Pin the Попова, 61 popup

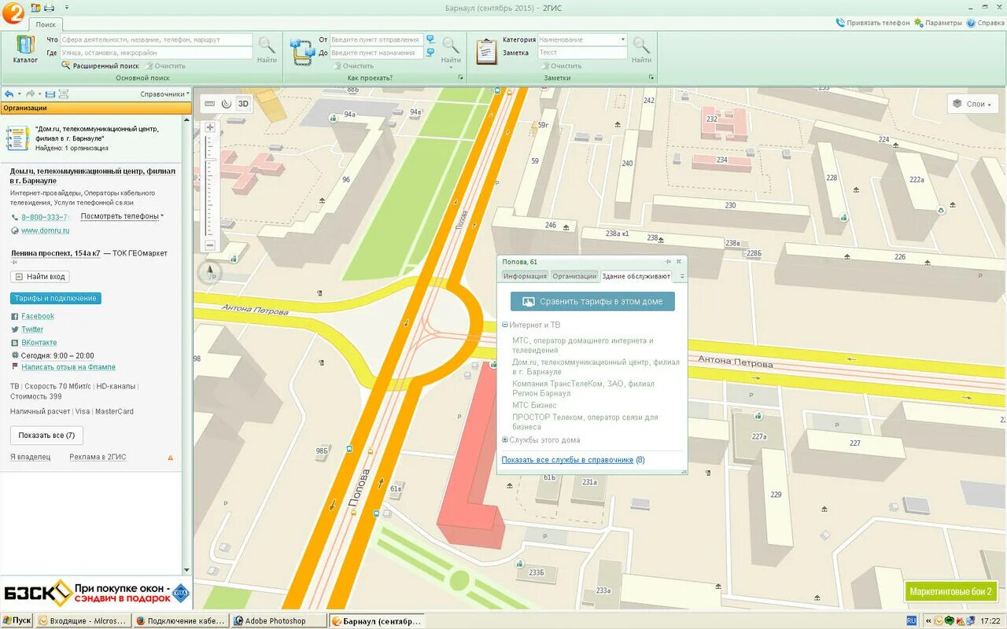click(669, 262)
